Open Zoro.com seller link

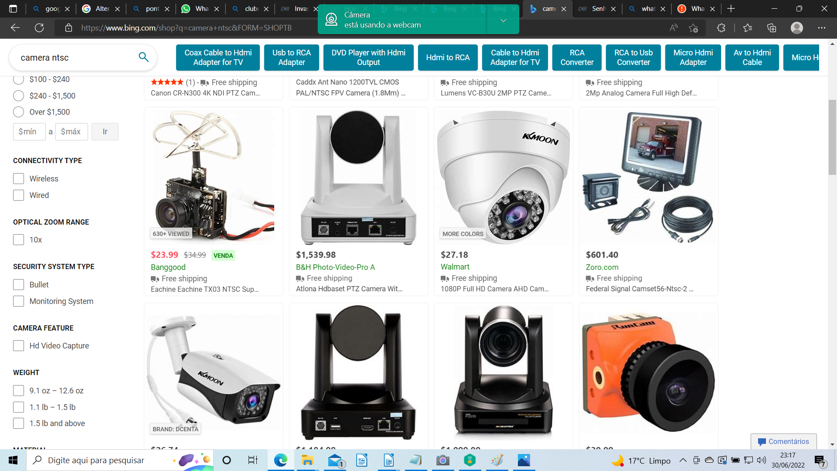[x=602, y=267]
